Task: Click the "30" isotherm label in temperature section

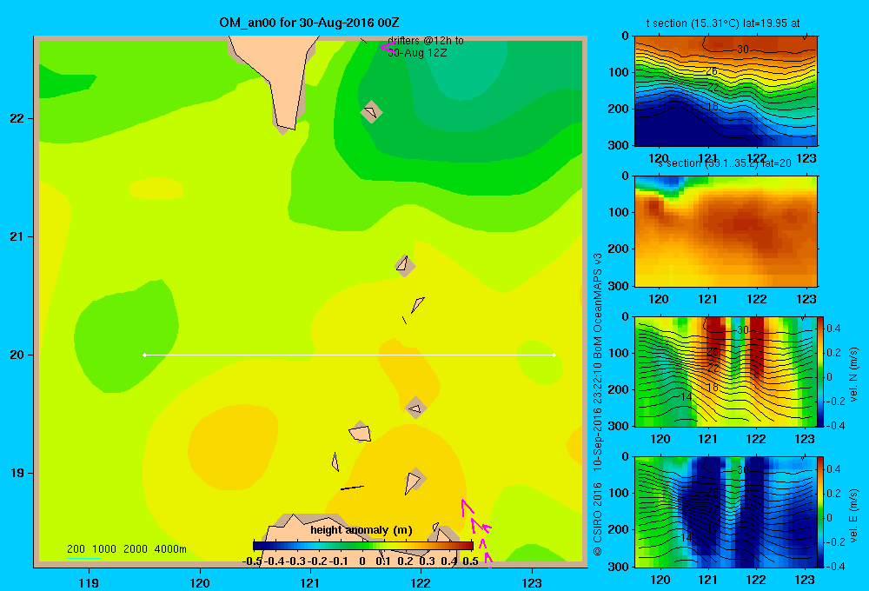Action: point(743,50)
